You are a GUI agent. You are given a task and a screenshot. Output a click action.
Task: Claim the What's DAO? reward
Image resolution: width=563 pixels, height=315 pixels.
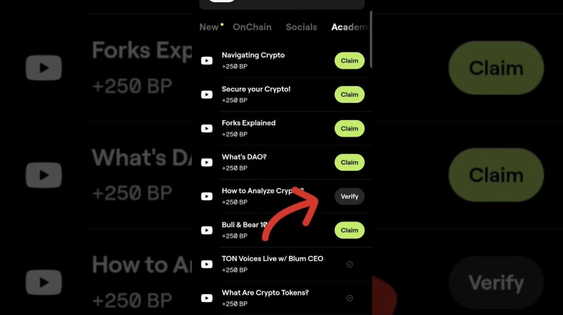[349, 162]
